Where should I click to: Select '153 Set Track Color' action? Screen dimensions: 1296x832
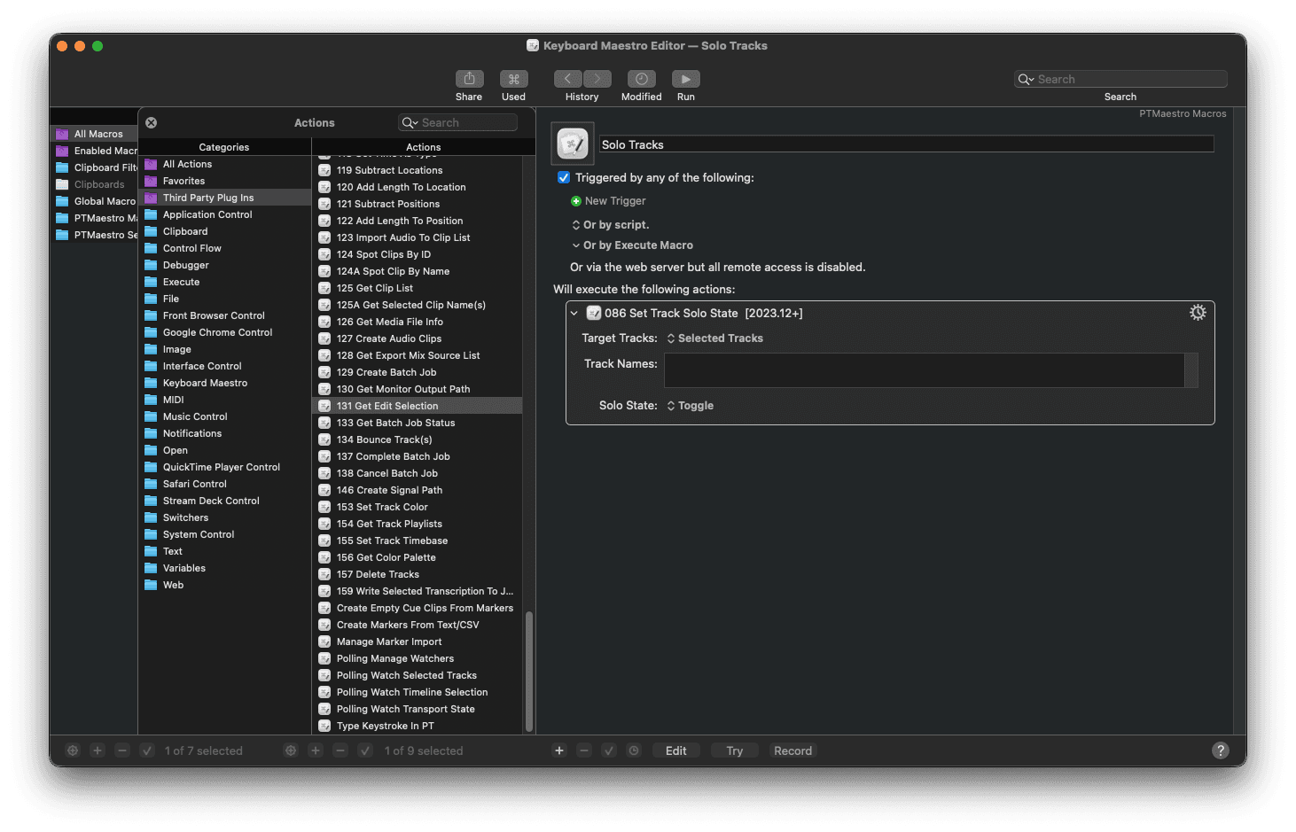pyautogui.click(x=418, y=507)
